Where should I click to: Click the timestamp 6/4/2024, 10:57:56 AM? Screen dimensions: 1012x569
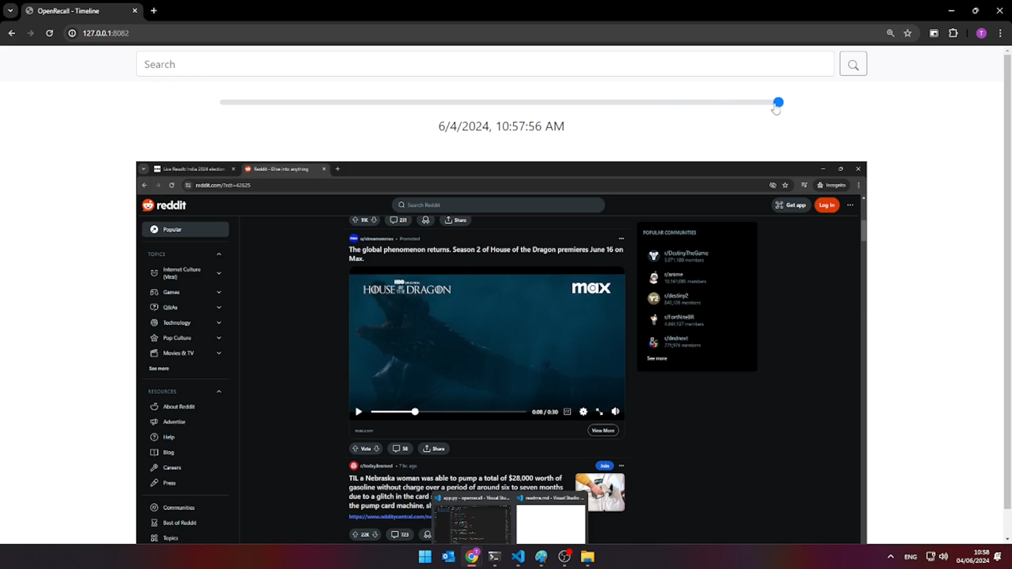501,126
